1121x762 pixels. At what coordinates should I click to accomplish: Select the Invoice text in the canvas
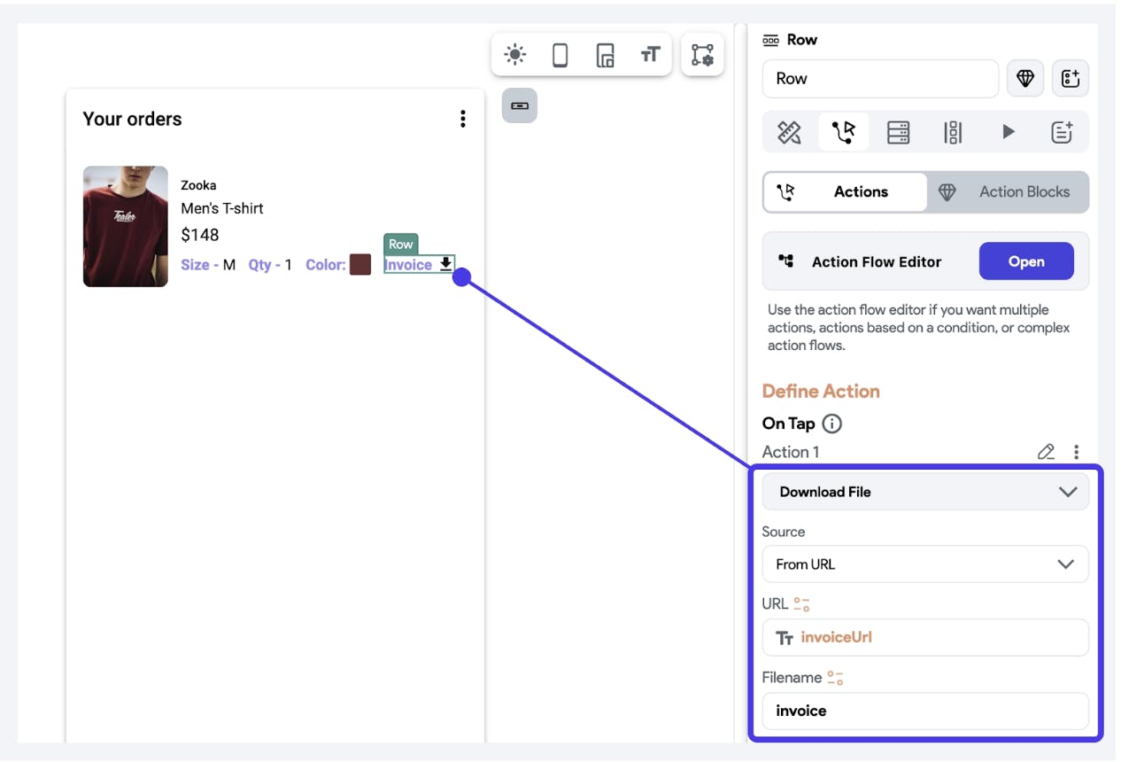tap(407, 265)
